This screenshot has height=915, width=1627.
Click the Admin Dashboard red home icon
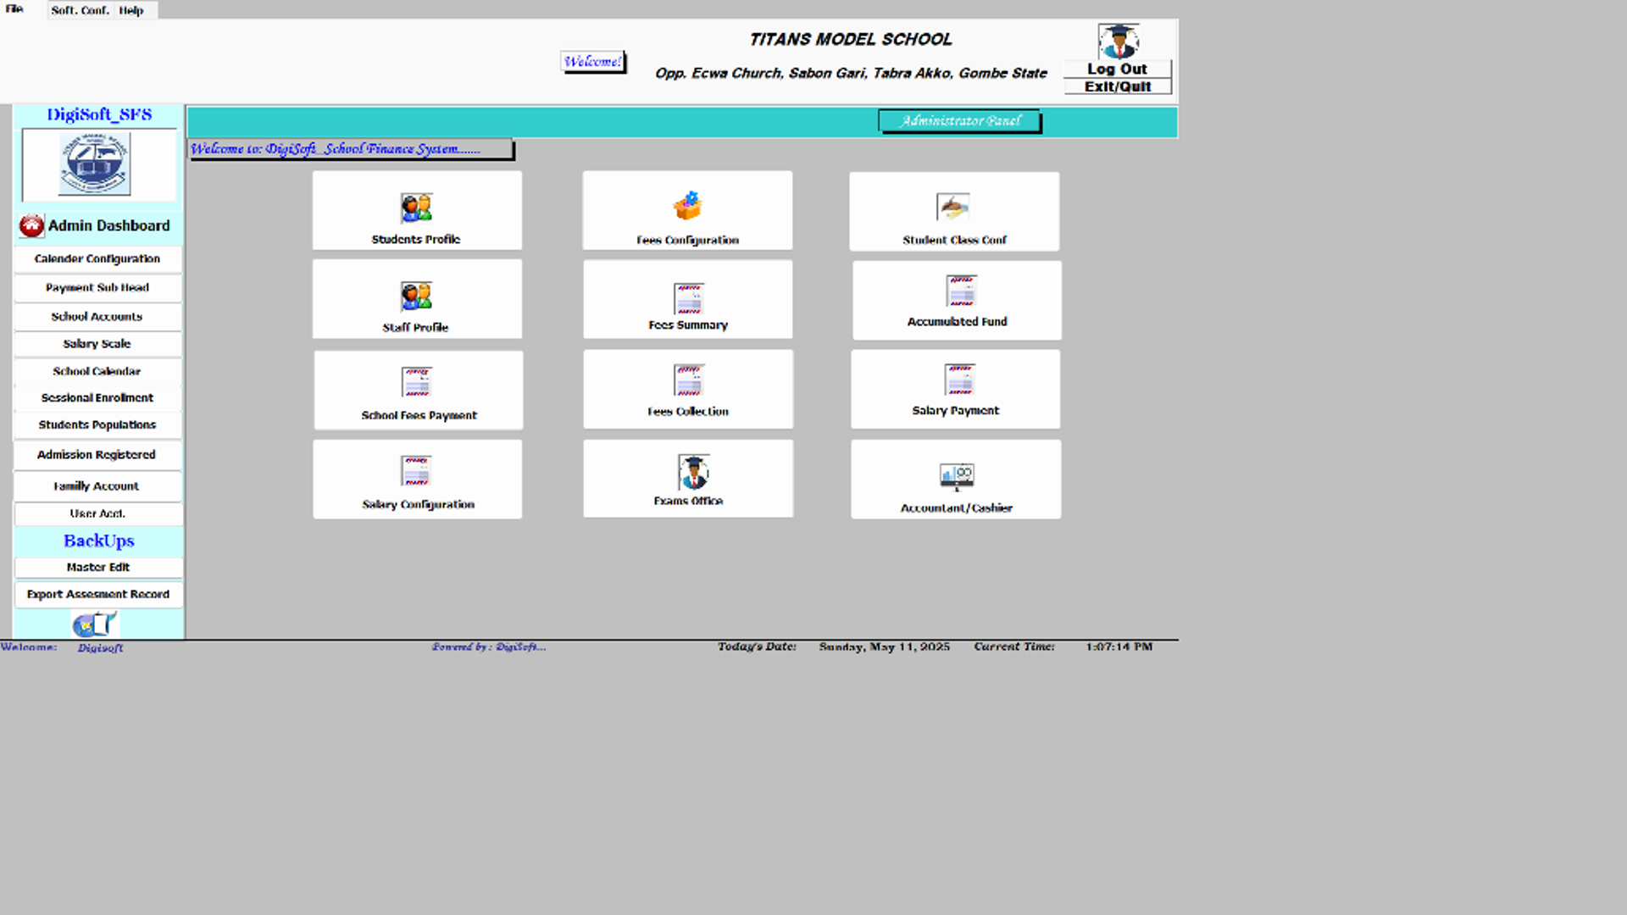click(32, 225)
